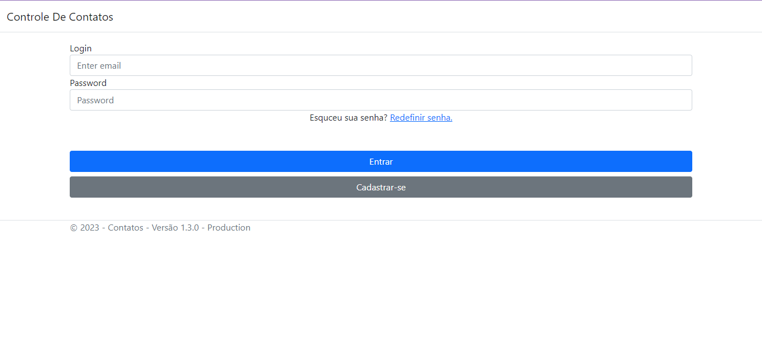Image resolution: width=762 pixels, height=364 pixels.
Task: Open the Redefinir senha link
Action: coord(421,118)
